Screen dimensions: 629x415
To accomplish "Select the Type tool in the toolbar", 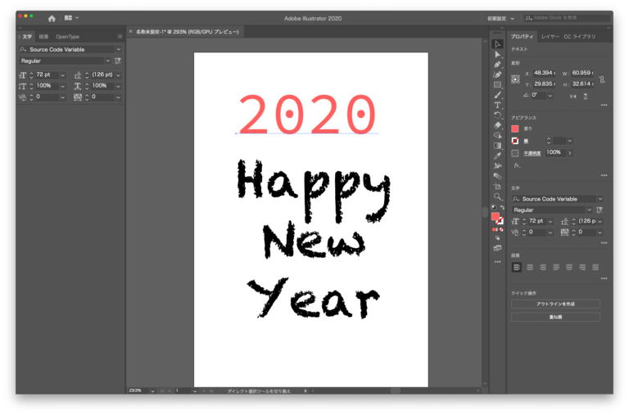I will pyautogui.click(x=497, y=105).
